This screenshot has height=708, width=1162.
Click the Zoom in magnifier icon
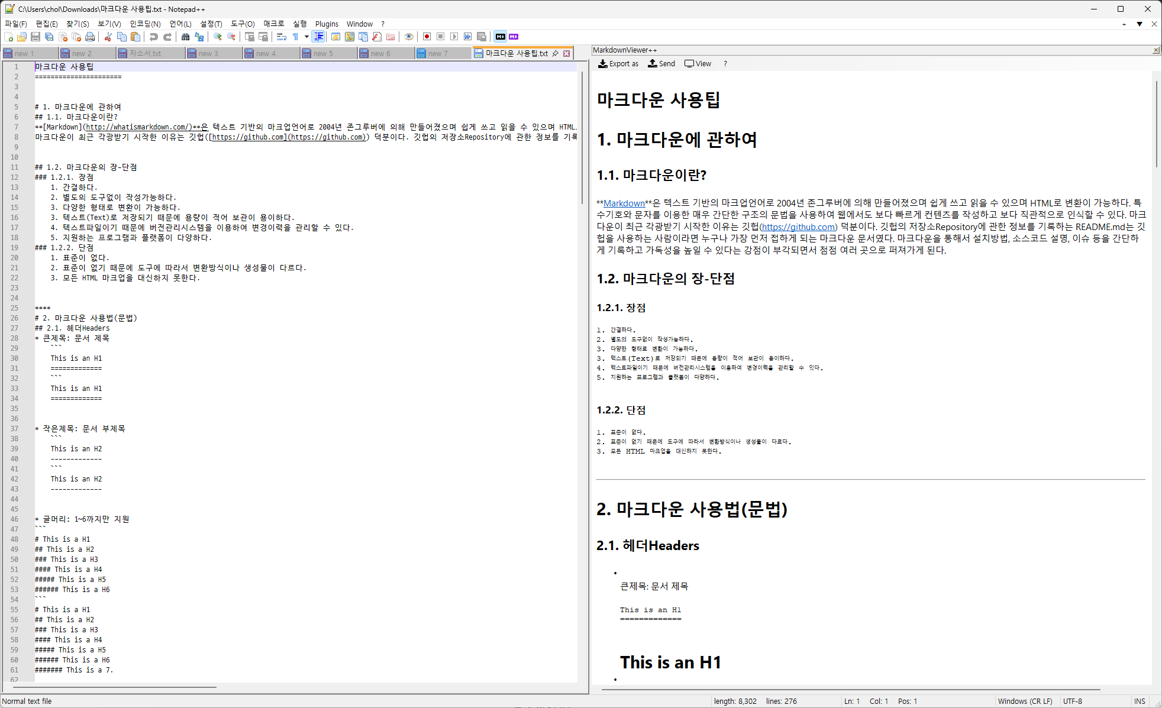(x=218, y=37)
